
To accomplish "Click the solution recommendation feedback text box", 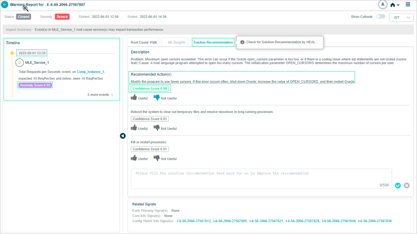I will 261,178.
